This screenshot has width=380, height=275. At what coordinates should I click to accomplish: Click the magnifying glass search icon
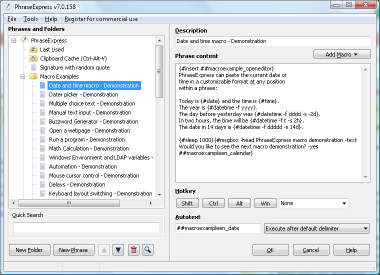pyautogui.click(x=147, y=250)
